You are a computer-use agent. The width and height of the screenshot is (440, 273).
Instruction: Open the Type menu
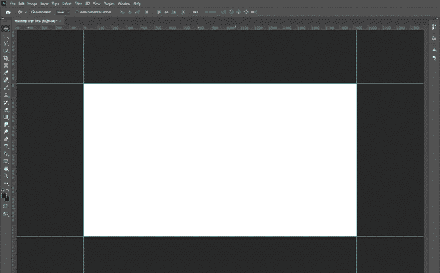pyautogui.click(x=55, y=4)
